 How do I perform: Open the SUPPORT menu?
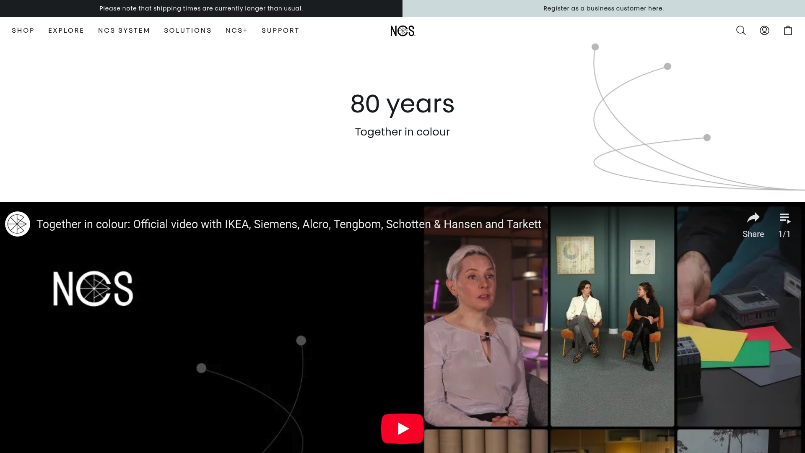tap(280, 31)
